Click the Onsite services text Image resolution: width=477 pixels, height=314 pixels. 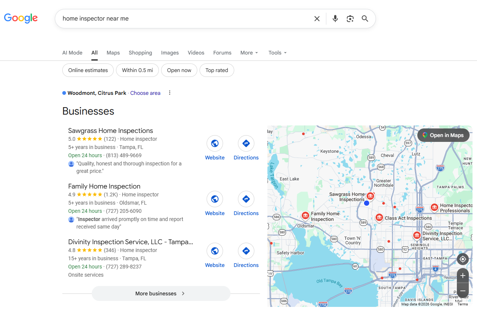click(x=86, y=275)
